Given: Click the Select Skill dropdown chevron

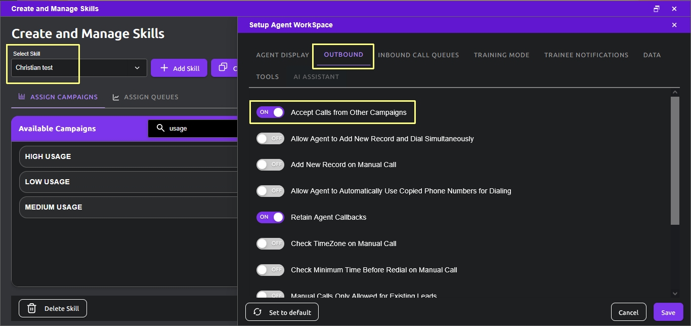Looking at the screenshot, I should coord(137,68).
